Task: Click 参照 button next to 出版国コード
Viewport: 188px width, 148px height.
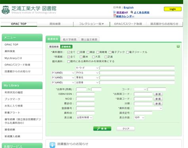Action: click(x=158, y=94)
